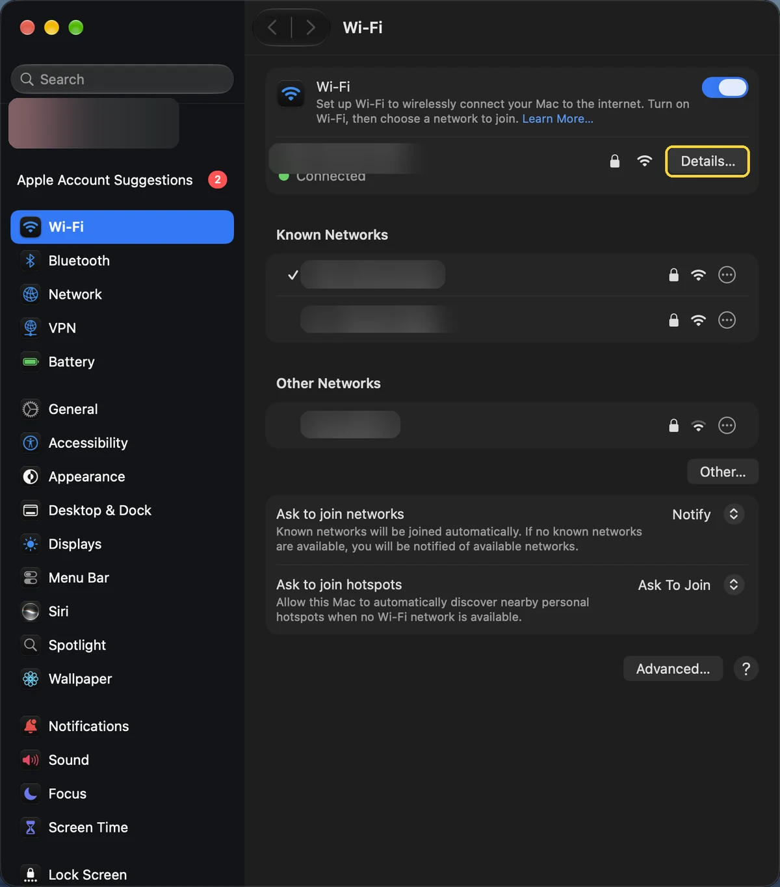Open Advanced Wi-Fi settings
The width and height of the screenshot is (780, 887).
(673, 669)
